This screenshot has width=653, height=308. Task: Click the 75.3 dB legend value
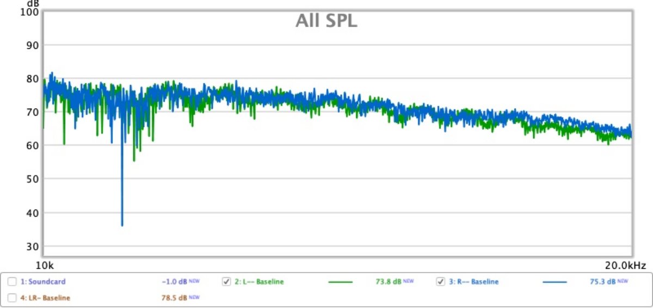click(603, 282)
